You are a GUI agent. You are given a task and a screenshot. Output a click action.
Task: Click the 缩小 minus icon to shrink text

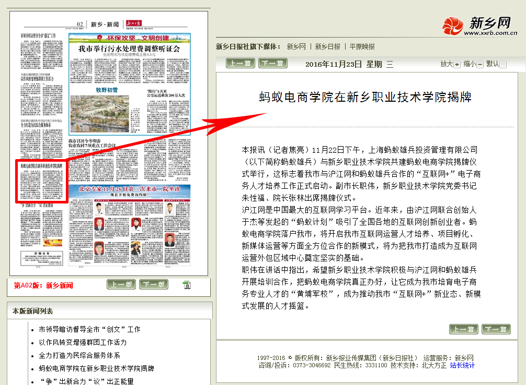click(x=480, y=64)
